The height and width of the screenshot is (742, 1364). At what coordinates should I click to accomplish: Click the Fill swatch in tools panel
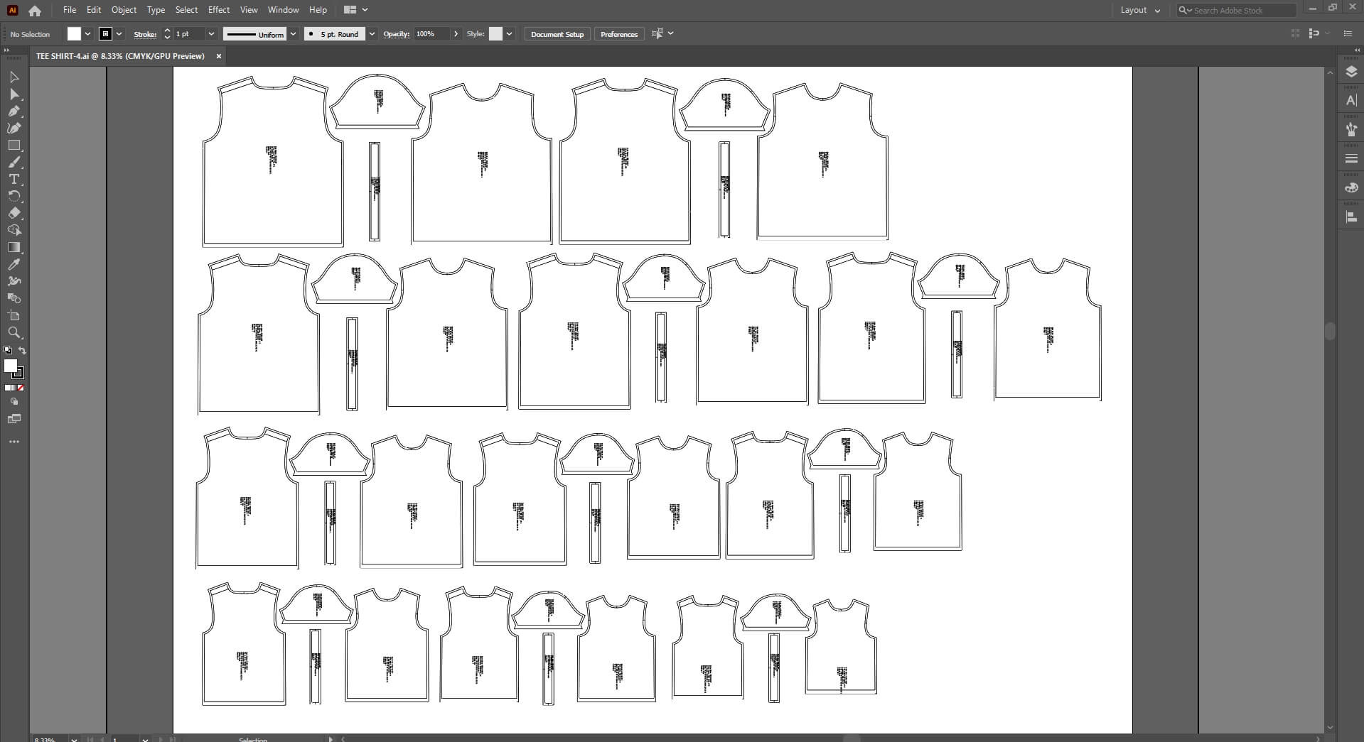pyautogui.click(x=11, y=366)
